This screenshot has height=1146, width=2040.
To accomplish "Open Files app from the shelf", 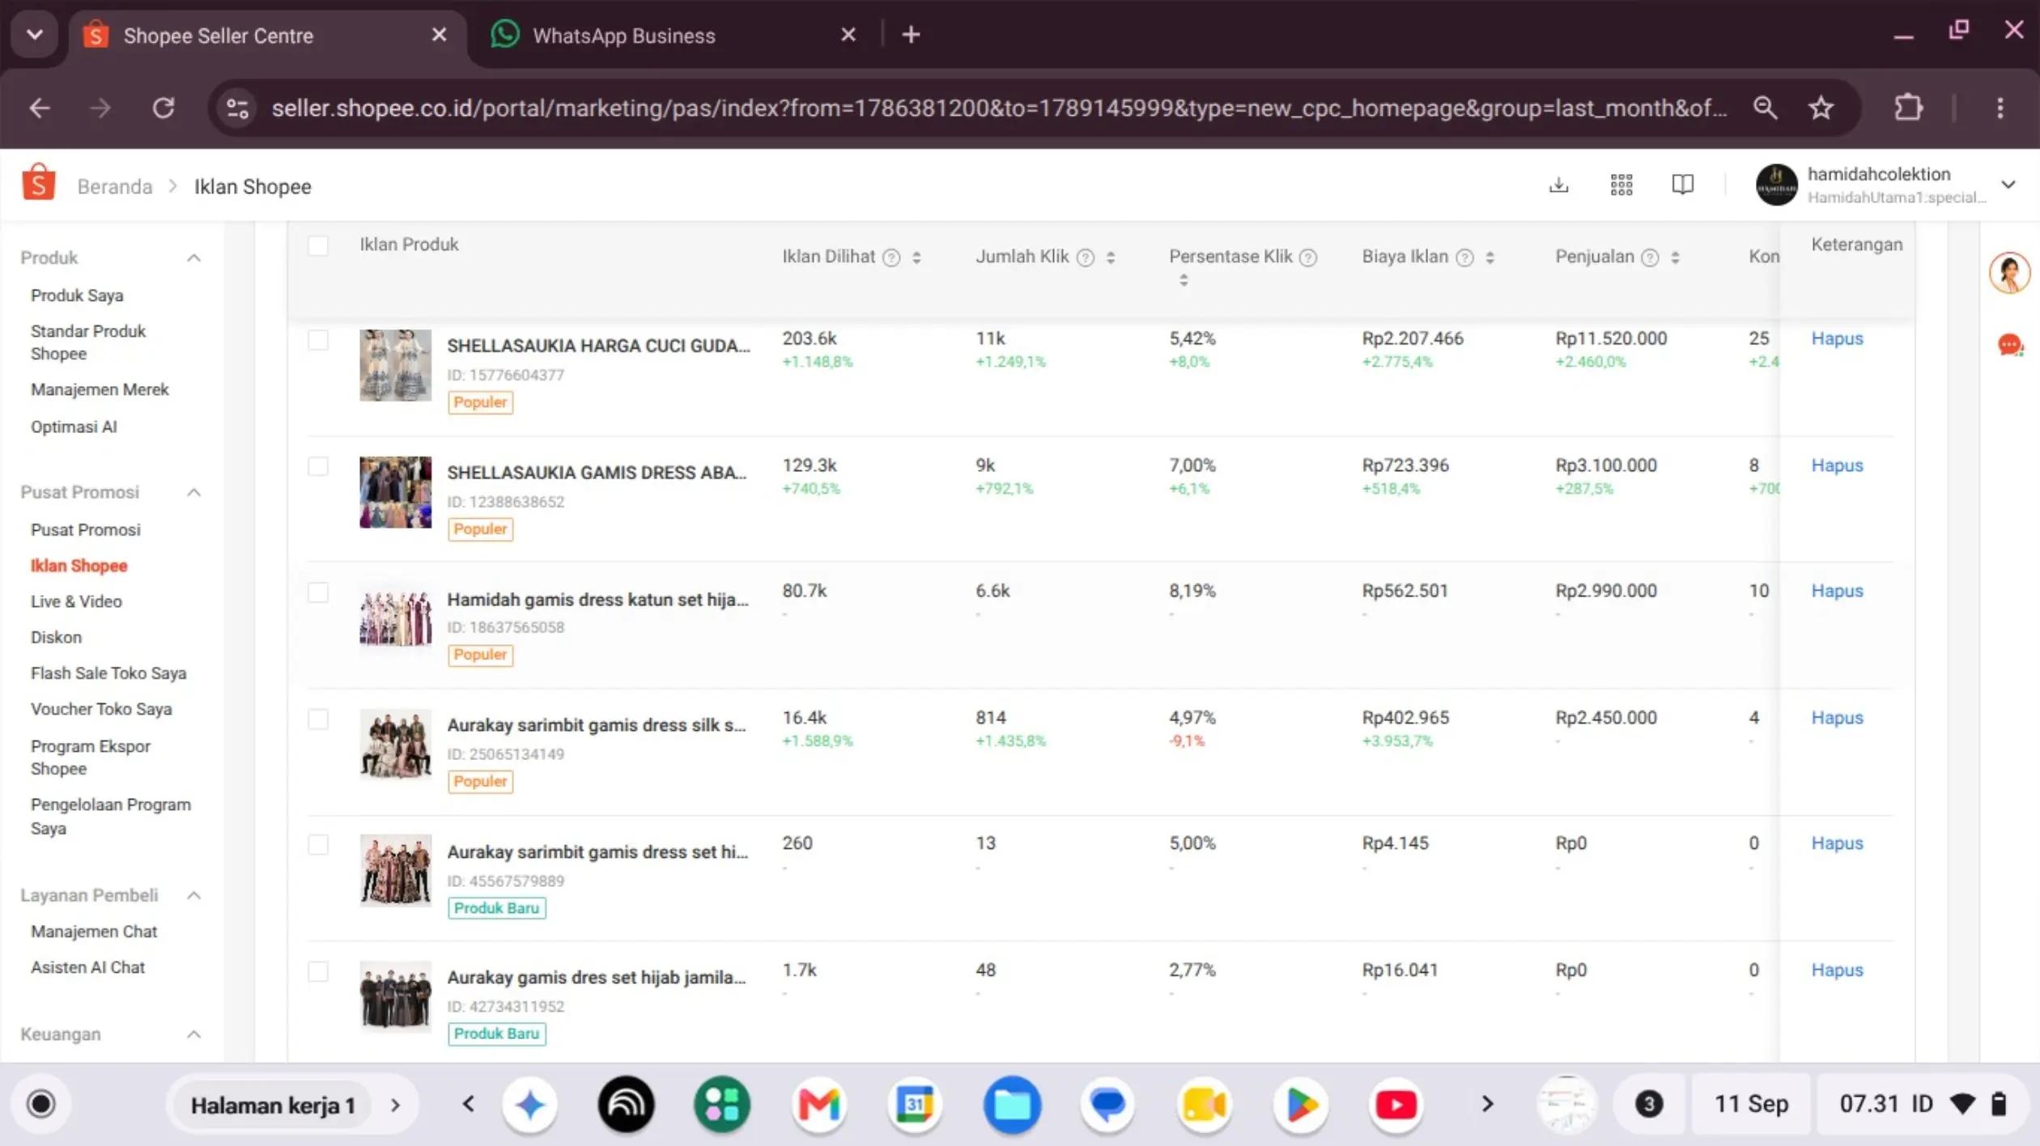I will (x=1012, y=1105).
